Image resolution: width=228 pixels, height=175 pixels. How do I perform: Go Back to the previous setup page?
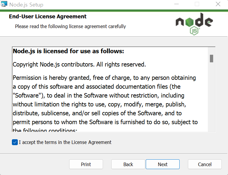(x=128, y=164)
